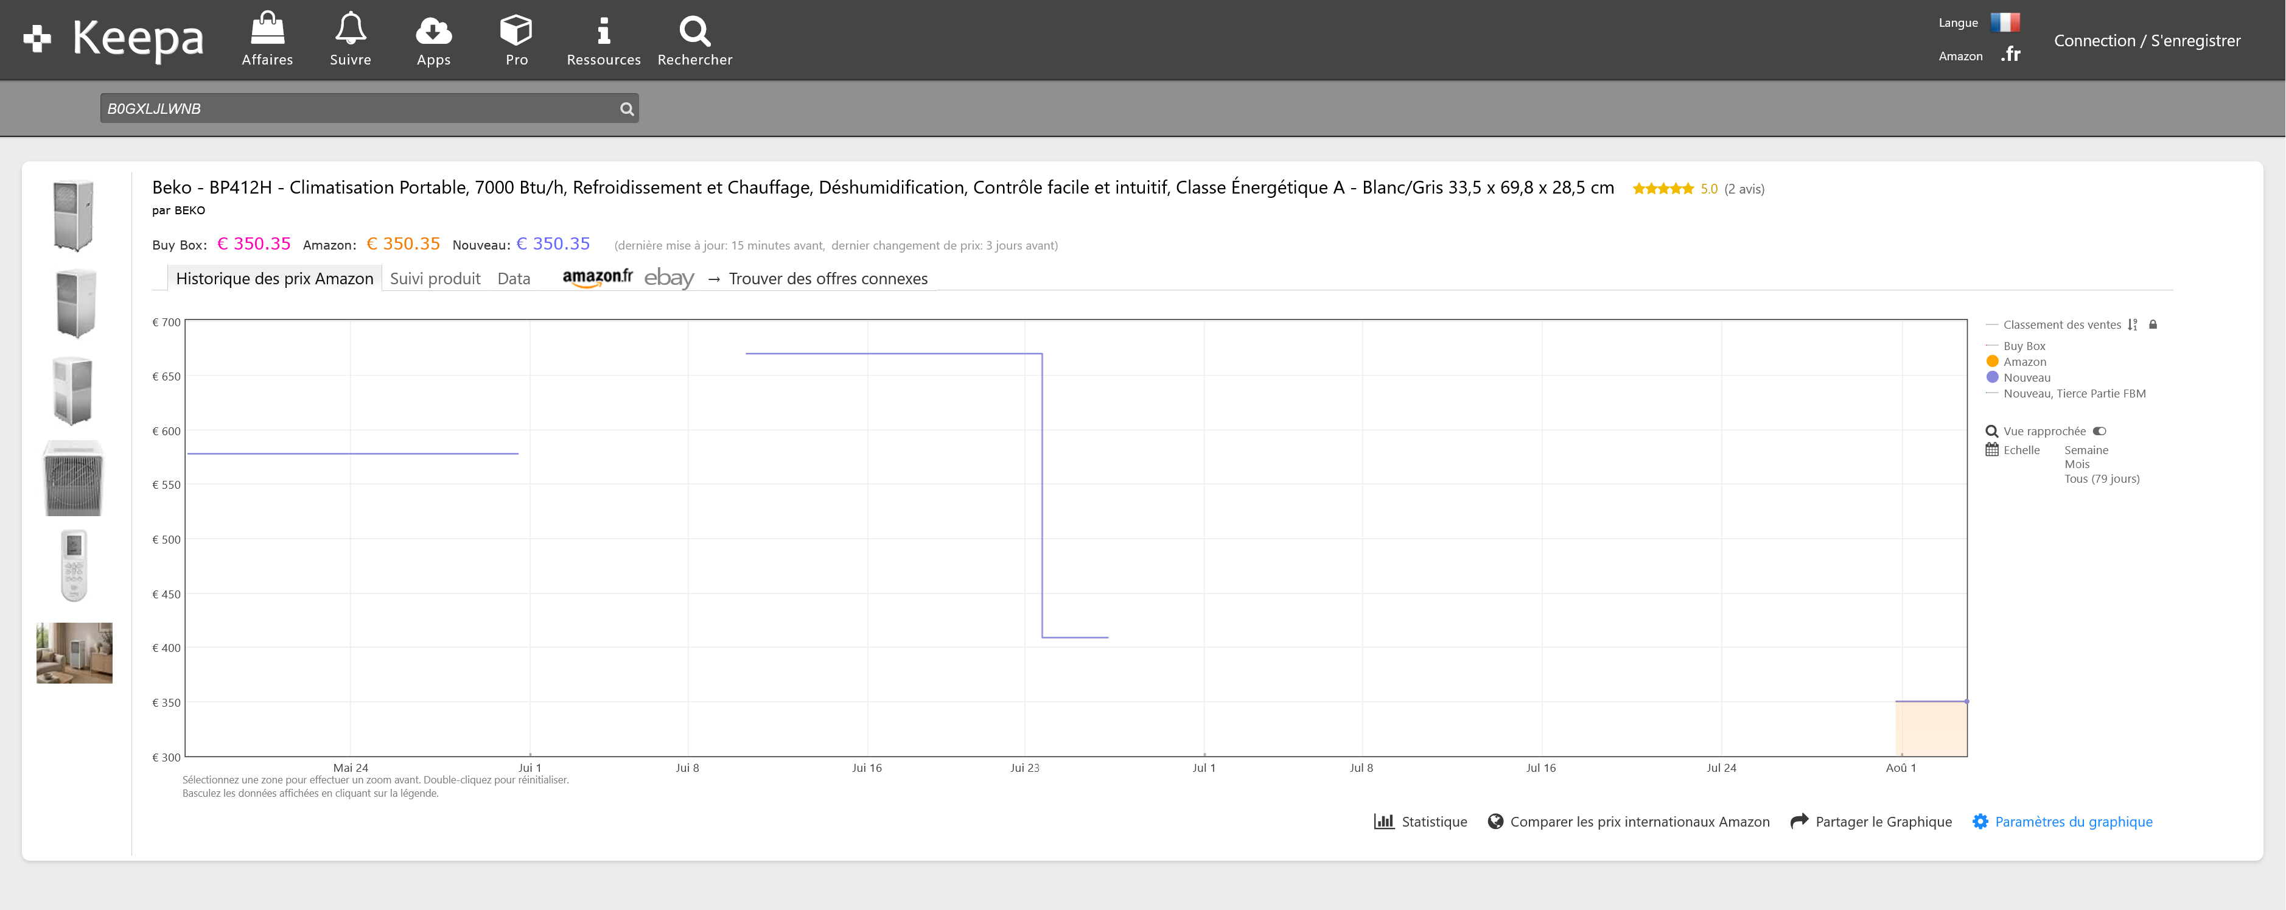This screenshot has height=910, width=2286.
Task: Select the living room scene thumbnail
Action: click(74, 653)
